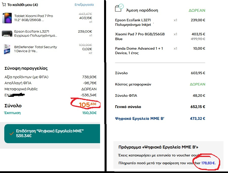The height and width of the screenshot is (173, 228).
Task: Select Panda Dome Advanced 1 + 1 row
Action: pos(160,51)
